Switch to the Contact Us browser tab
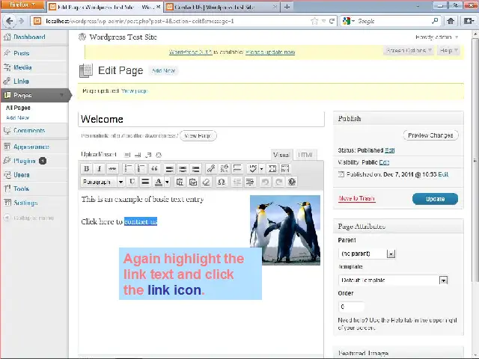479x359 pixels. (x=222, y=7)
